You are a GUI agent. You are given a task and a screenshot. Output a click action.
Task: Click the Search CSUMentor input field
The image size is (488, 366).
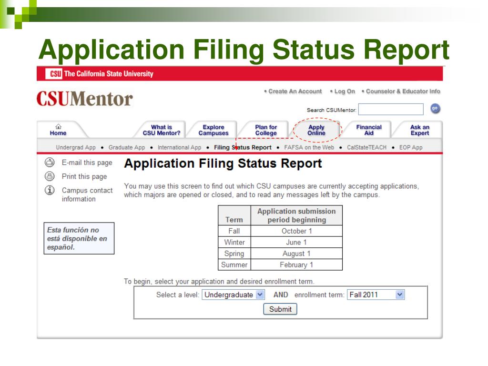(x=391, y=109)
